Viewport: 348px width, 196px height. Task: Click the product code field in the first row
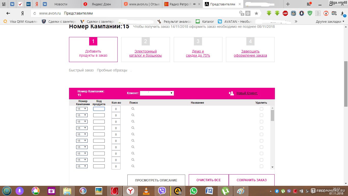click(99, 109)
